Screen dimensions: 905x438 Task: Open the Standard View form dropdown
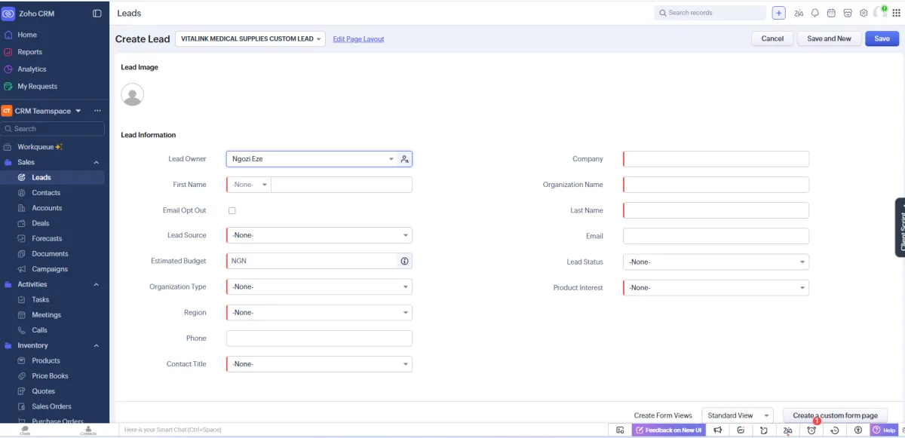tap(738, 415)
